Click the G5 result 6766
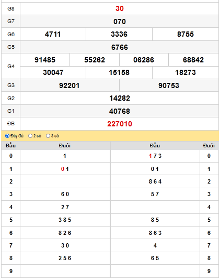Image resolution: width=220 pixels, height=280 pixels. click(120, 47)
